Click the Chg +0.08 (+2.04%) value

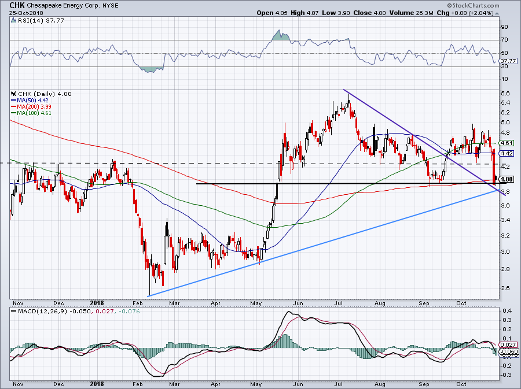[465, 13]
